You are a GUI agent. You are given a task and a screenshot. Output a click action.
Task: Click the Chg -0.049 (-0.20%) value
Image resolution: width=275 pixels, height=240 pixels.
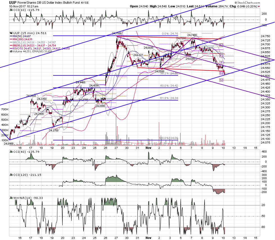click(x=243, y=6)
